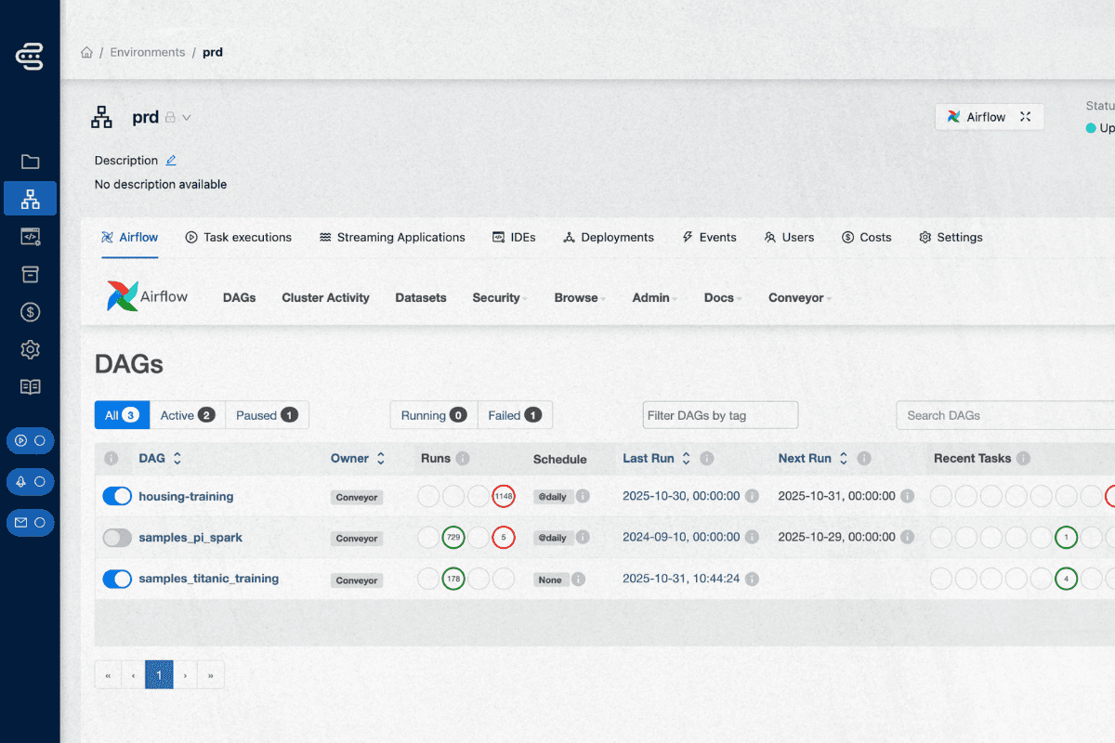This screenshot has height=743, width=1115.
Task: Open the Projects folder icon in sidebar
Action: pyautogui.click(x=30, y=161)
